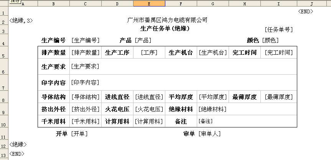Select column E header

click(x=149, y=3)
